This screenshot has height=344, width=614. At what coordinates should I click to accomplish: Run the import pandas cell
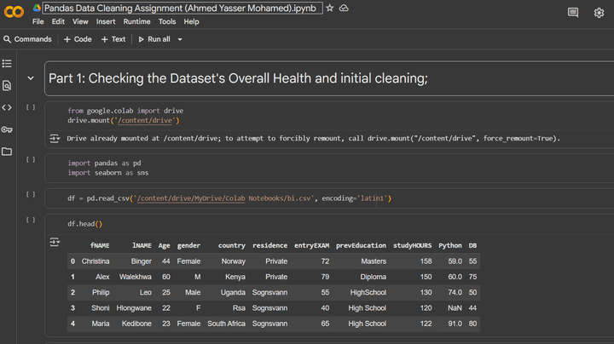tap(31, 160)
